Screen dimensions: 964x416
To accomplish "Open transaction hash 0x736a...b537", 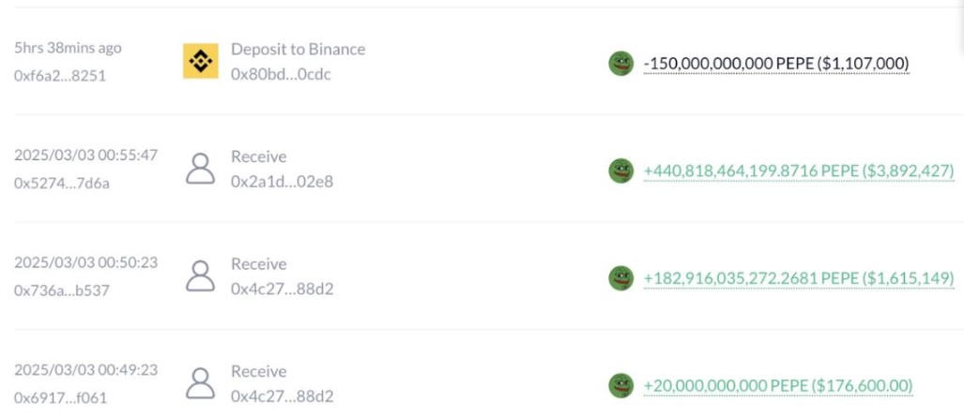I will (61, 290).
